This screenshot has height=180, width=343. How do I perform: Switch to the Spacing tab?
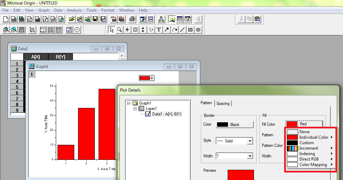[223, 103]
